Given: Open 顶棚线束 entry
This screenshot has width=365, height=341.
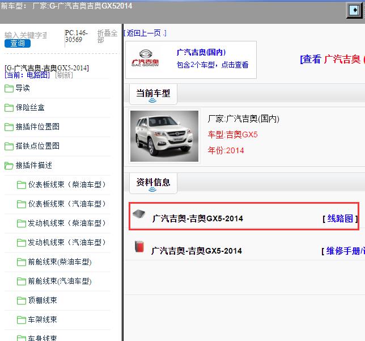Looking at the screenshot, I should click(x=43, y=301).
